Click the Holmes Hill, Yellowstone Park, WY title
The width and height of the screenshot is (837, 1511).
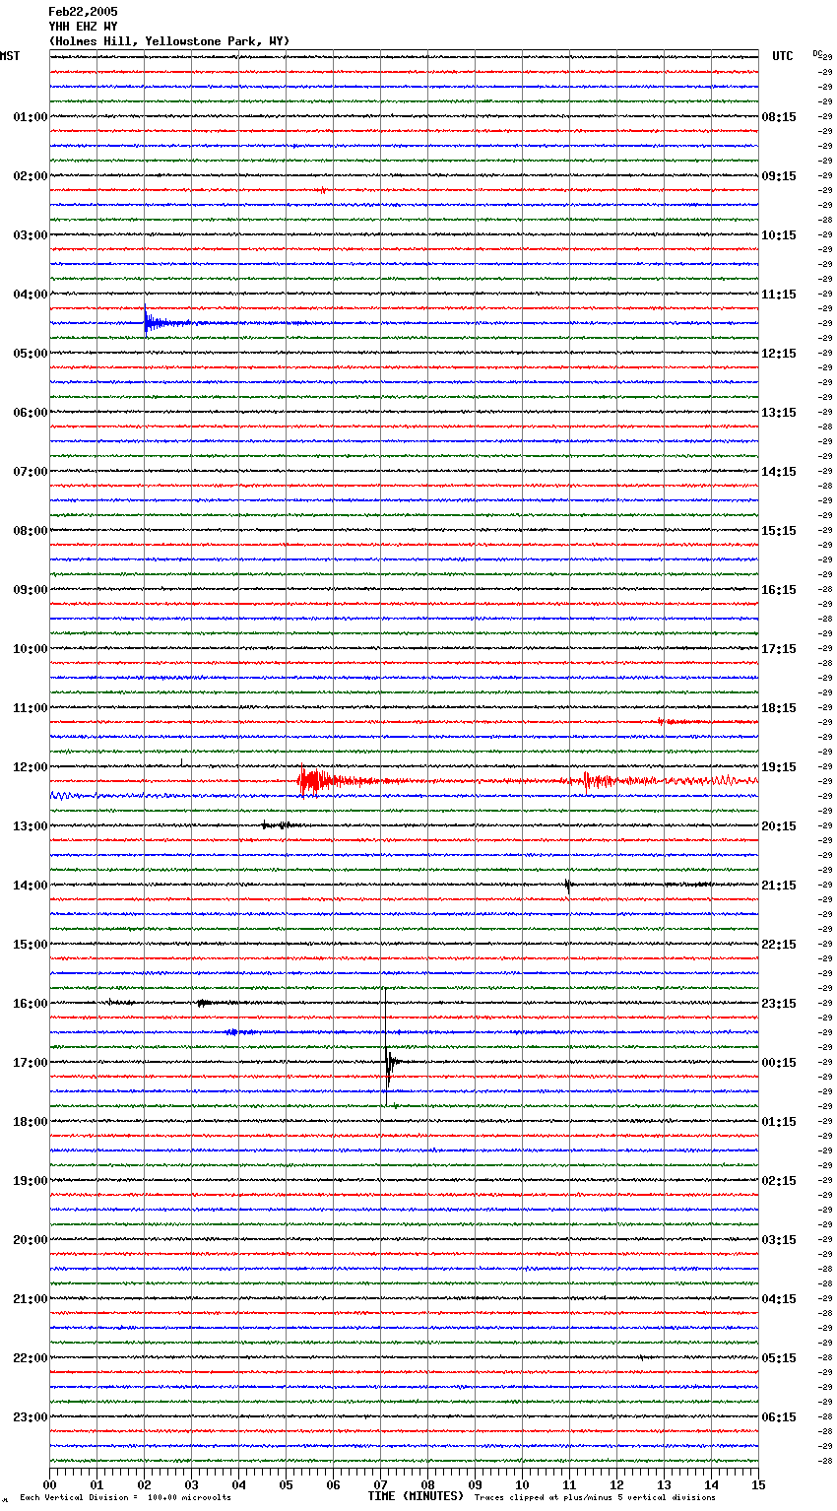click(169, 41)
